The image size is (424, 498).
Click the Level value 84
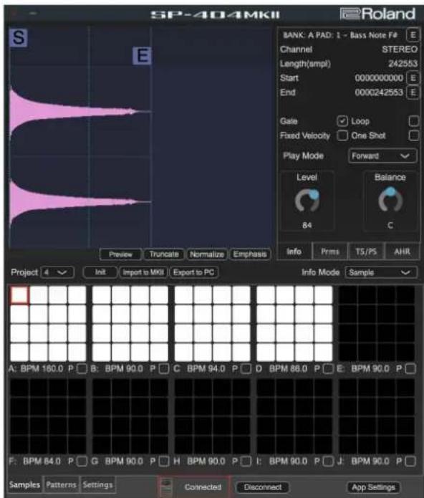pos(307,225)
